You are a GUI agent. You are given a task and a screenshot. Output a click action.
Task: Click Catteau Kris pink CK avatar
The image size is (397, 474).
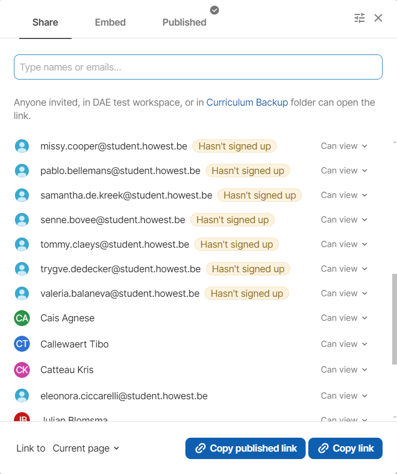coord(22,370)
